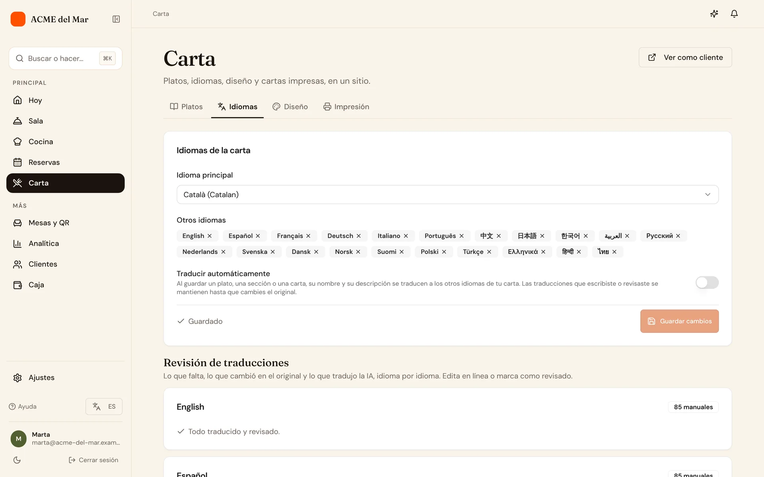Open the Ayuda help link

[x=23, y=406]
